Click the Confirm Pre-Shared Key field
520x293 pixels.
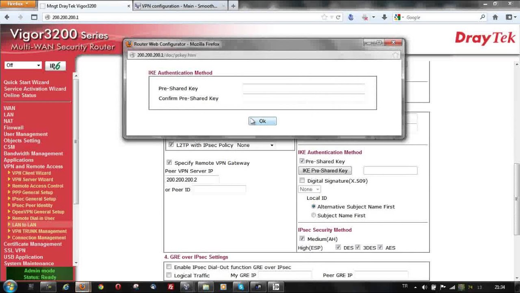click(x=303, y=98)
